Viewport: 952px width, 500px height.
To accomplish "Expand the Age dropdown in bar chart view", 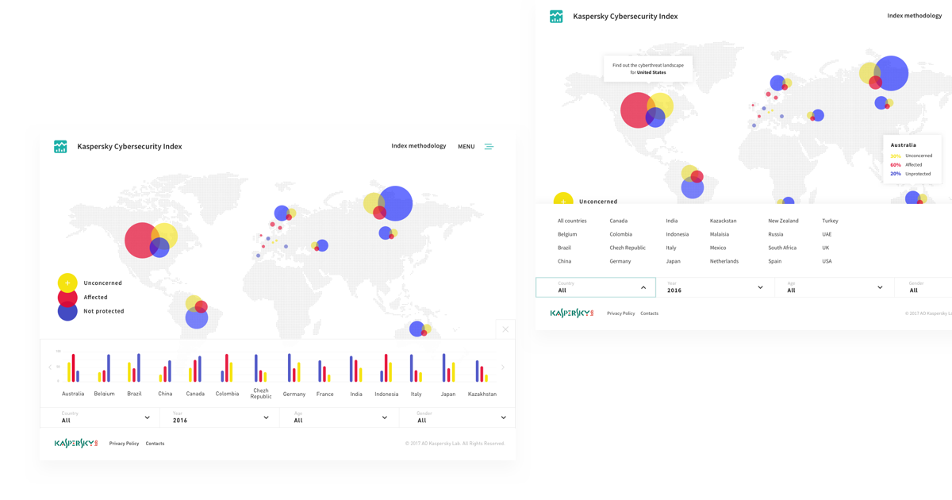I will [338, 417].
